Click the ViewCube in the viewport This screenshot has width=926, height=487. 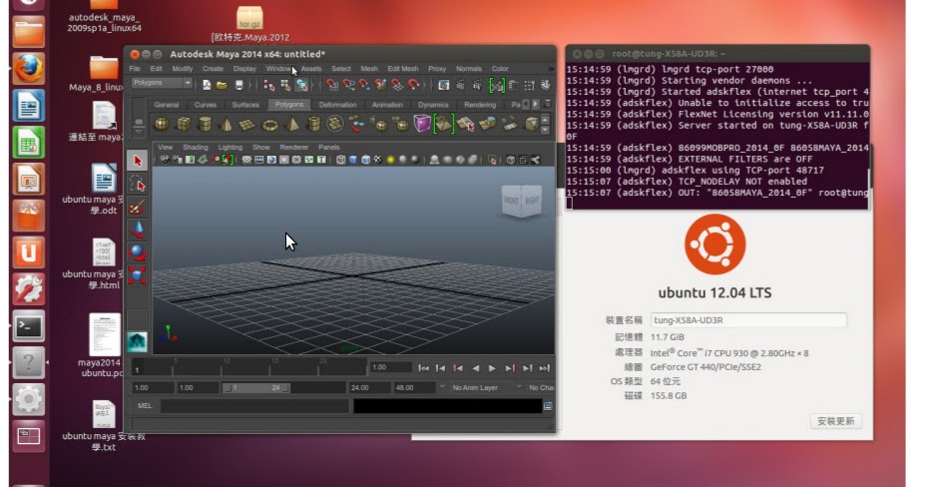[522, 201]
